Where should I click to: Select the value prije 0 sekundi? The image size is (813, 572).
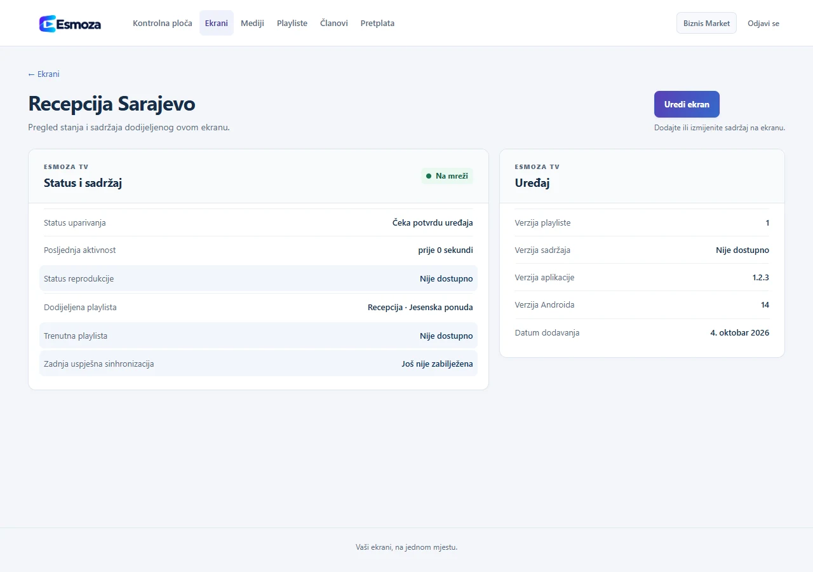[445, 250]
